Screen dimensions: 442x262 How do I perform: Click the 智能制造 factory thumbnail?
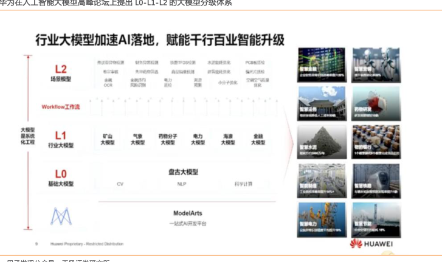(322, 181)
